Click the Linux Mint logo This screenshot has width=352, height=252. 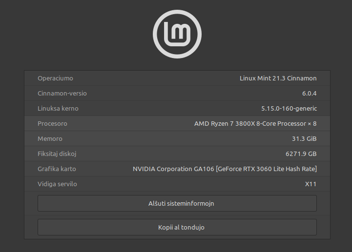tap(177, 34)
